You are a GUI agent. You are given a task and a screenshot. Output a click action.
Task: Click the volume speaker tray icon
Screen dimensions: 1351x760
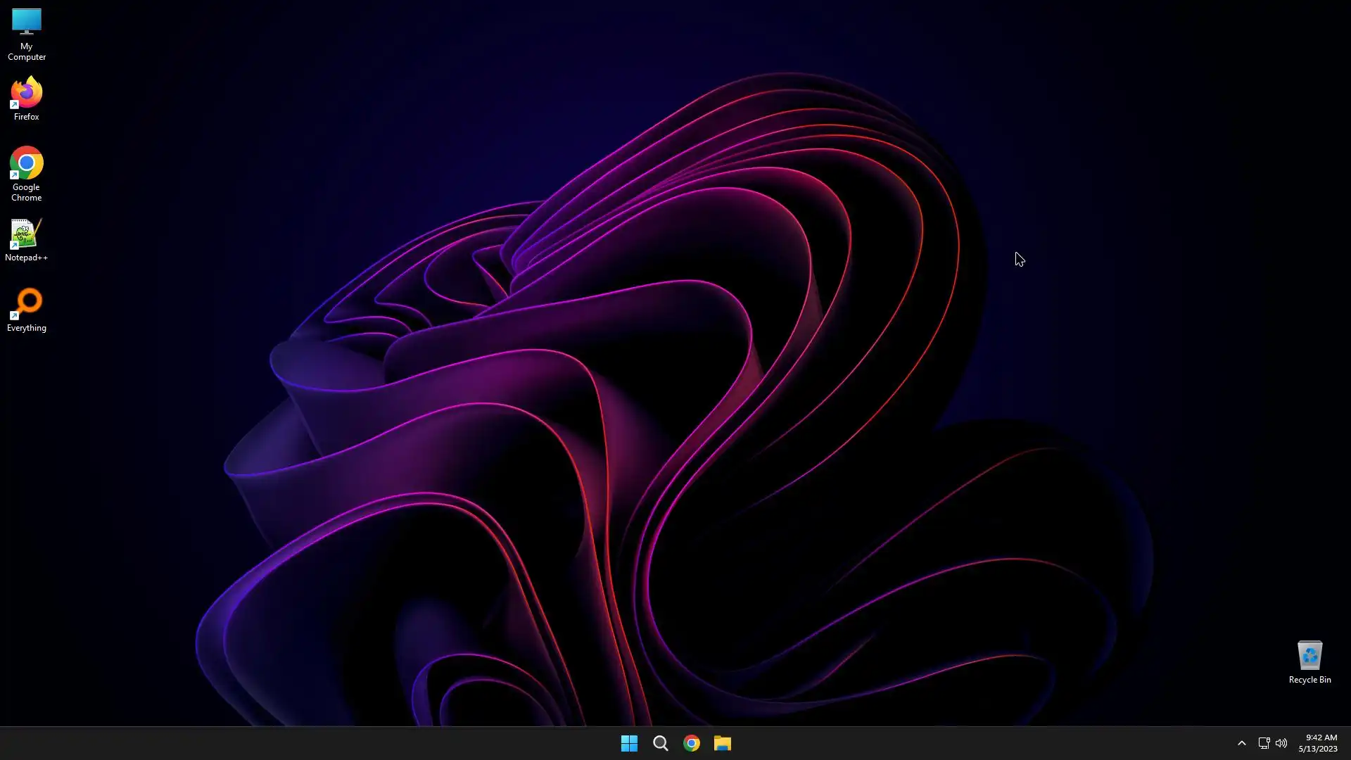(1281, 743)
